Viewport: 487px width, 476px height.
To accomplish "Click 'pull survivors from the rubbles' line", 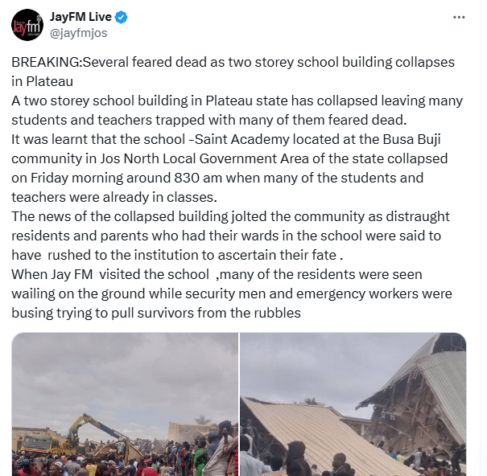I will click(x=156, y=313).
